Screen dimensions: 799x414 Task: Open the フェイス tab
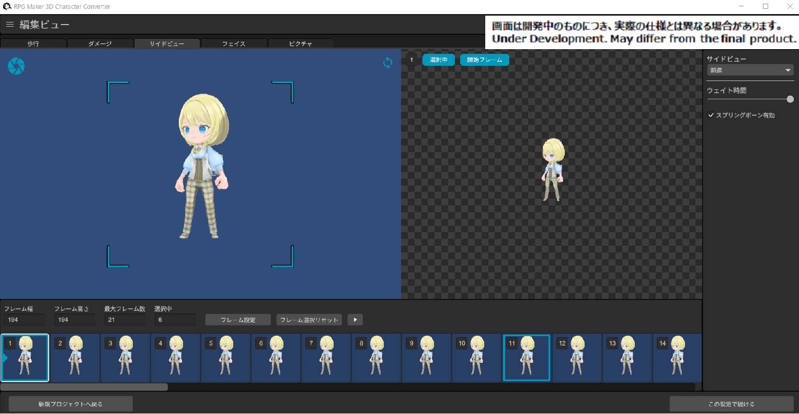[234, 44]
